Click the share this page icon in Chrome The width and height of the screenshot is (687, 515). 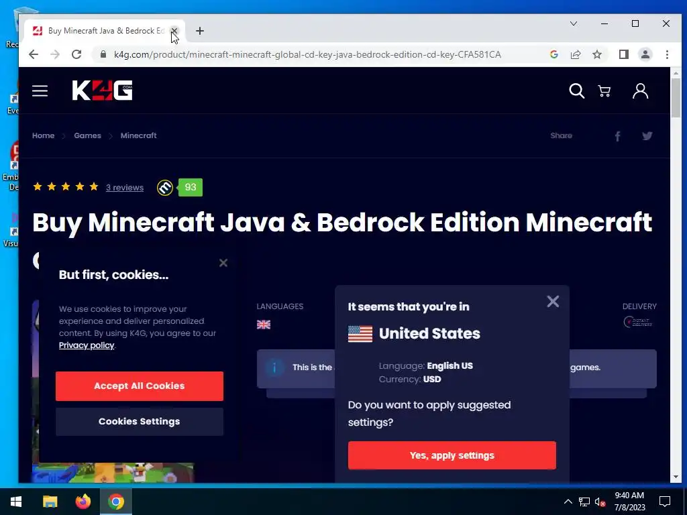click(575, 54)
